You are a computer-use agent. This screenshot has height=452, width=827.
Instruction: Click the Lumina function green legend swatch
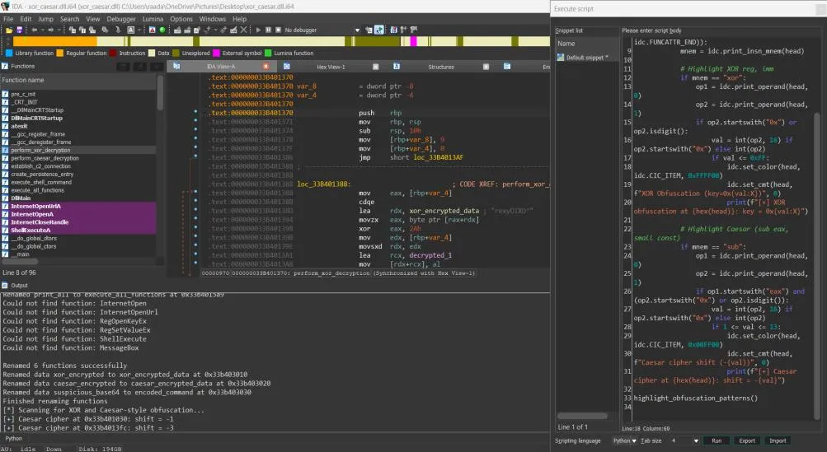268,53
